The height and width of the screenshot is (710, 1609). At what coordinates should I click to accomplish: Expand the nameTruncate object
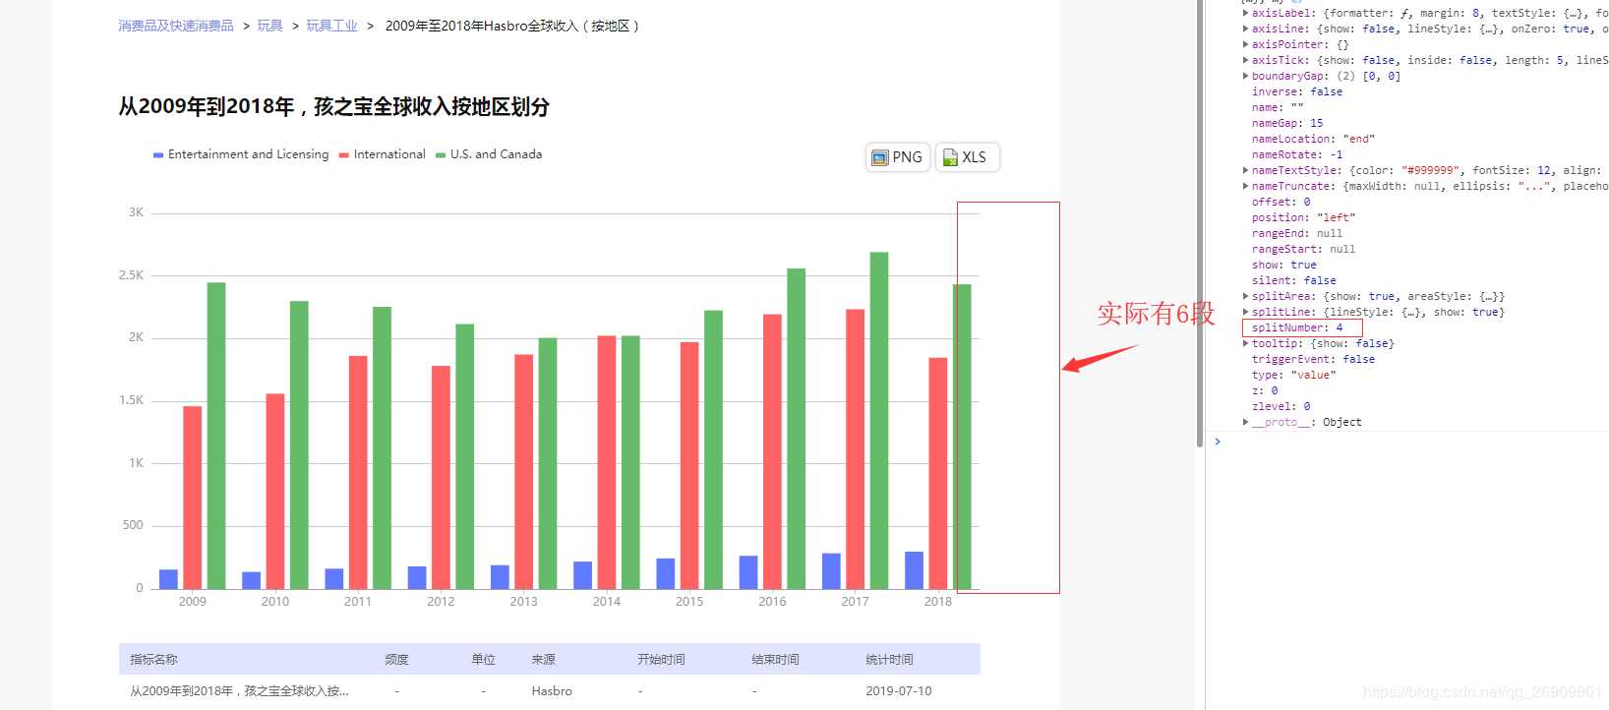[x=1246, y=186]
